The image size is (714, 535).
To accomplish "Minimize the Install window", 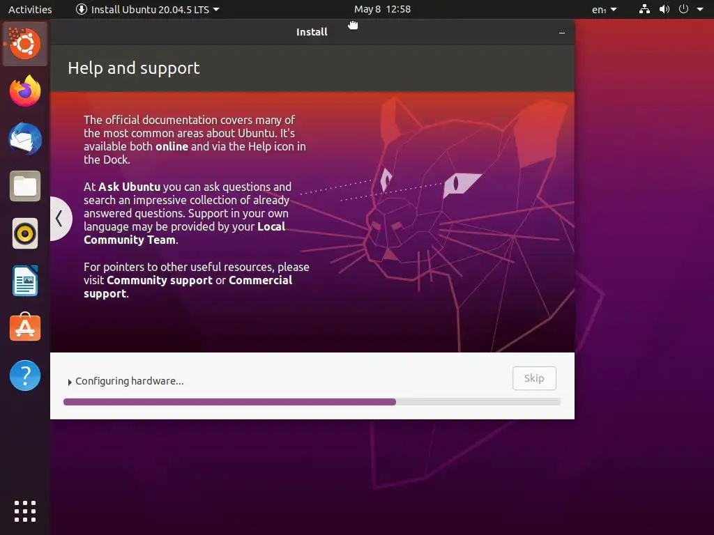I will 562,32.
